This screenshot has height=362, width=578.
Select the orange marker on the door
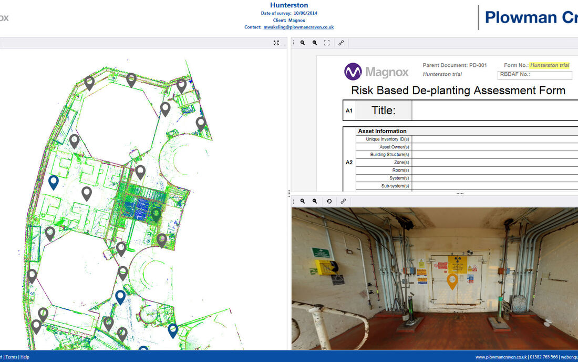point(452,280)
